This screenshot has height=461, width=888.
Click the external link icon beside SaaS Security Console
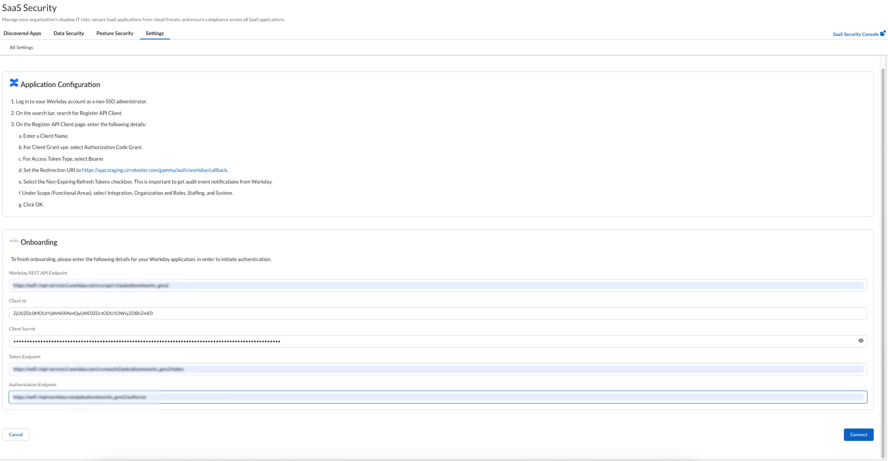click(x=882, y=33)
